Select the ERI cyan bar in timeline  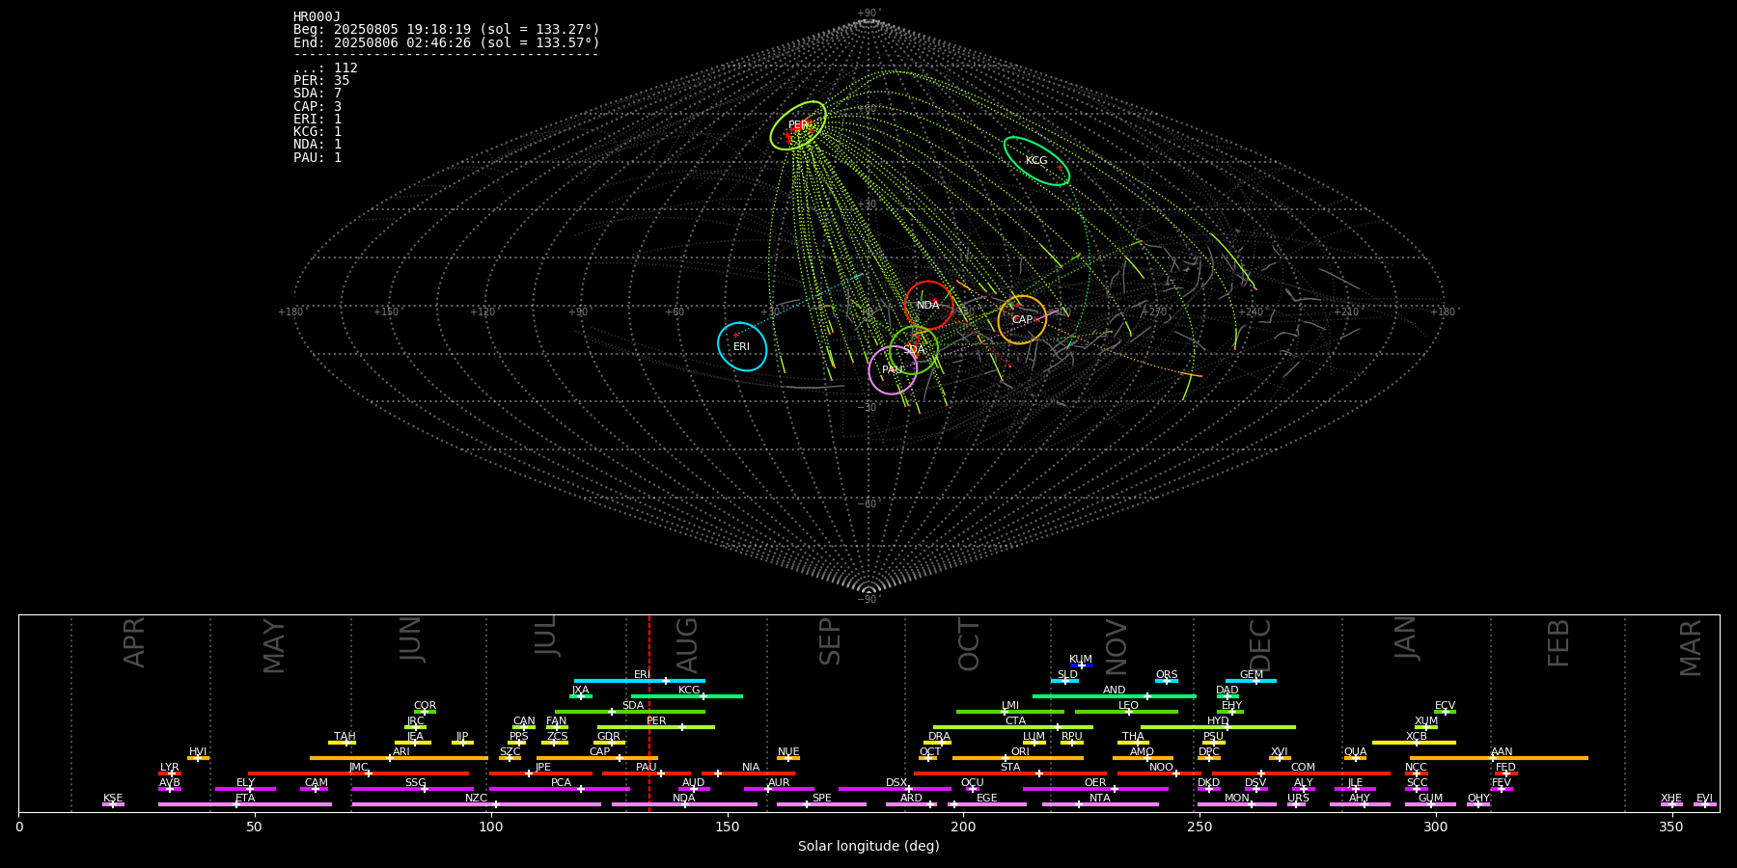[x=640, y=681]
